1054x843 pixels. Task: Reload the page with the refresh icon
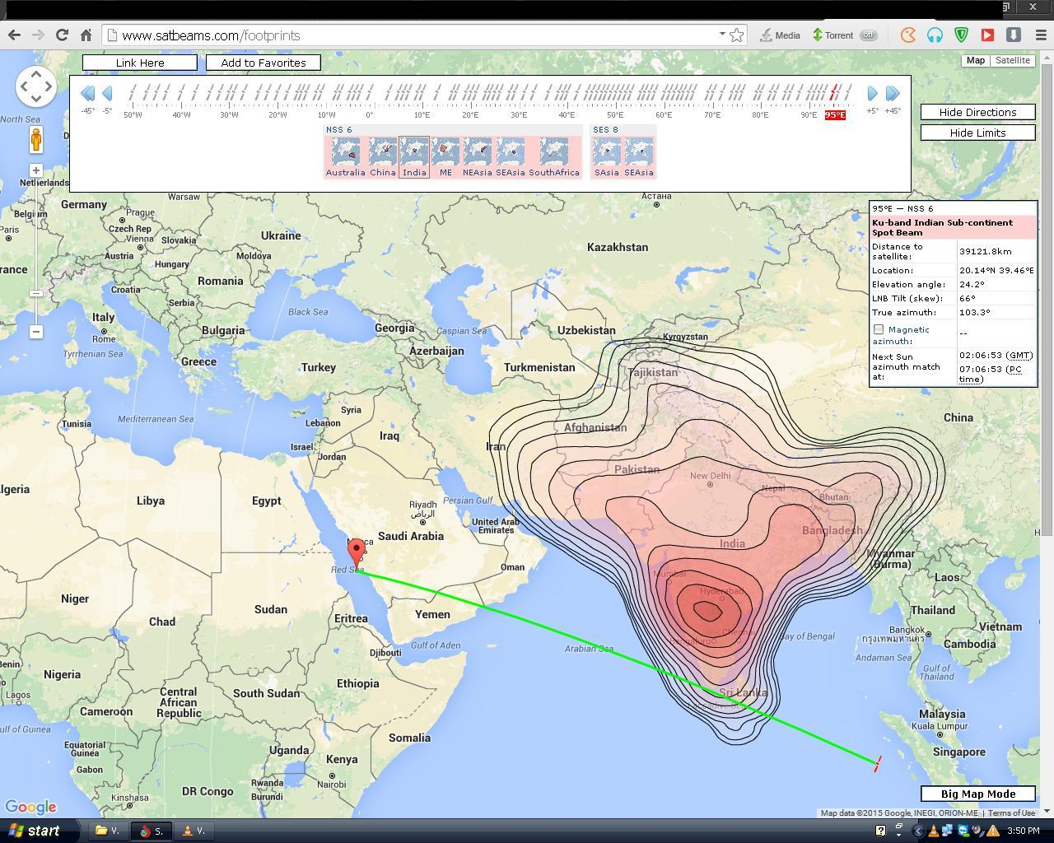pos(62,35)
